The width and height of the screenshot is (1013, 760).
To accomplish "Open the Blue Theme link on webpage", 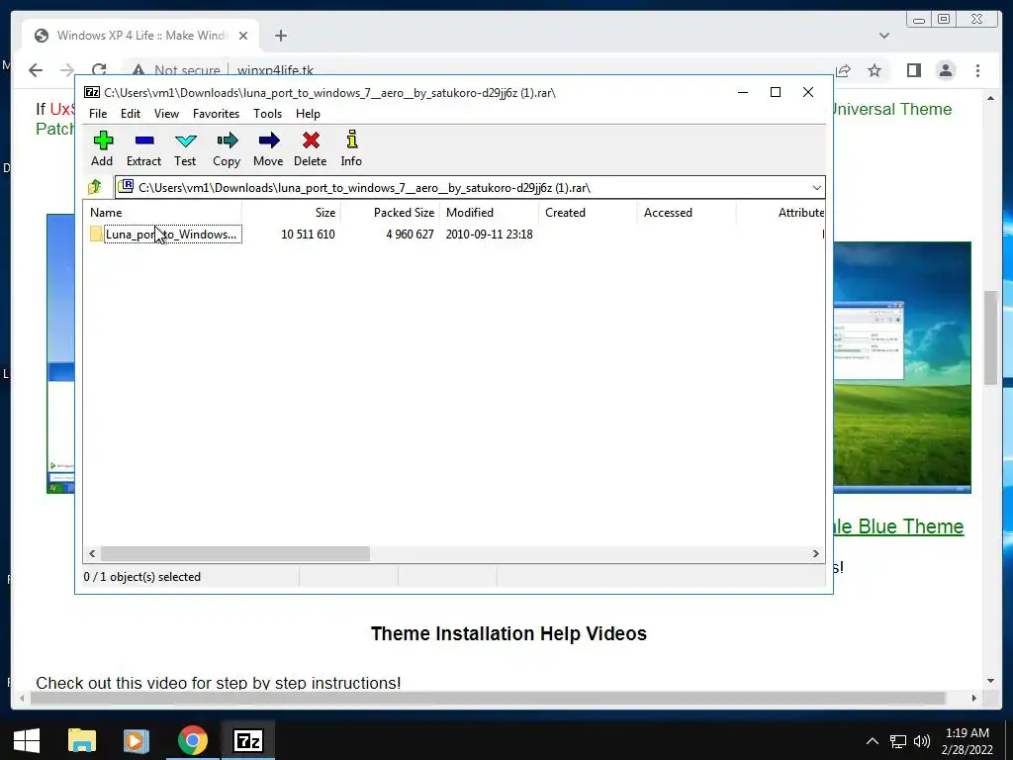I will pyautogui.click(x=898, y=526).
